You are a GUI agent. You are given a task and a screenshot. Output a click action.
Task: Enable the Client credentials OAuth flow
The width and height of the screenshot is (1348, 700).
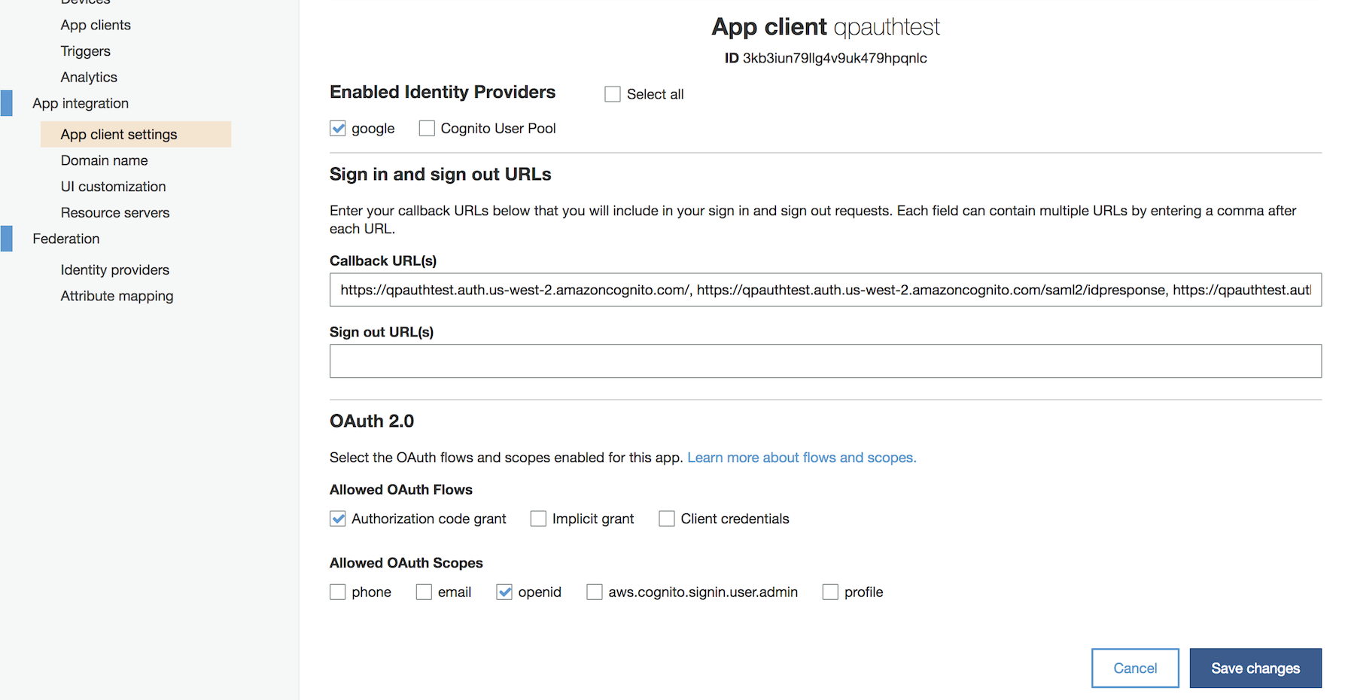(x=666, y=518)
